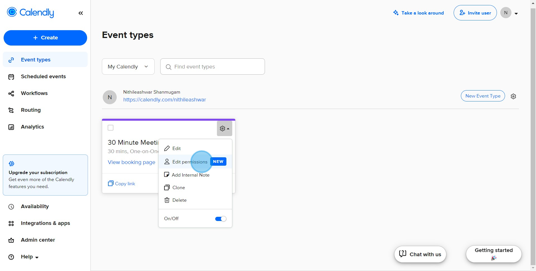Screen dimensions: 536x271
Task: Click the N avatar beside Nithileashwar Shanmugam
Action: click(110, 97)
